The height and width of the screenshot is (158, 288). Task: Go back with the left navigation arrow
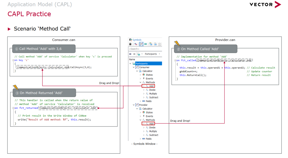(130, 54)
